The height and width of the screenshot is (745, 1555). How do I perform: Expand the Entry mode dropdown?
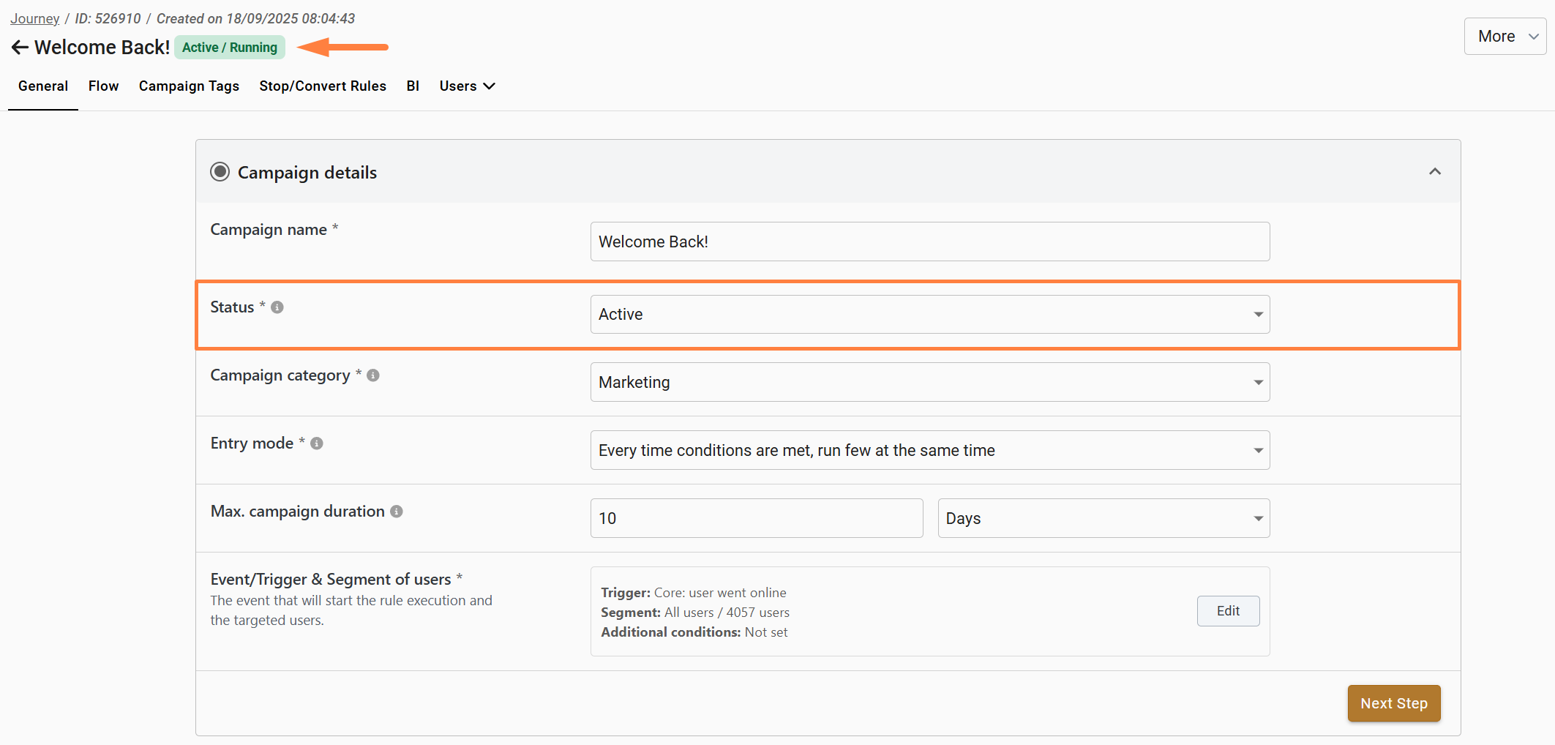click(929, 451)
